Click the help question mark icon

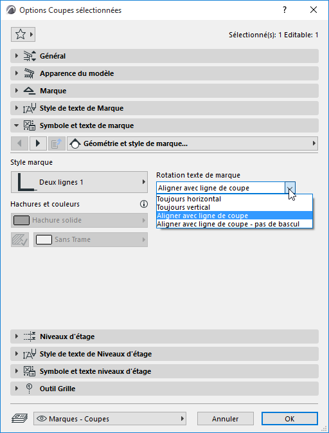point(285,10)
